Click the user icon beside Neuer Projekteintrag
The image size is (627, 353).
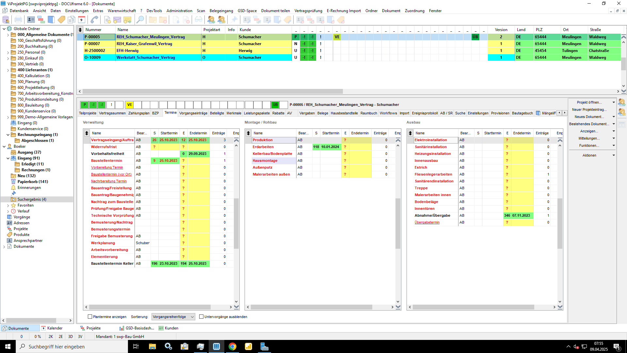click(622, 112)
